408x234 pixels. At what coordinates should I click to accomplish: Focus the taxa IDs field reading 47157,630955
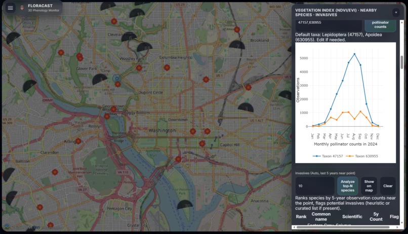click(329, 25)
